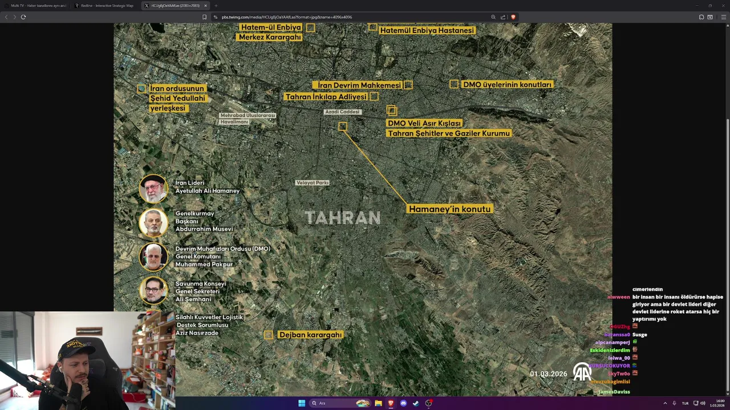
Task: Open Discord from the taskbar
Action: coord(403,403)
